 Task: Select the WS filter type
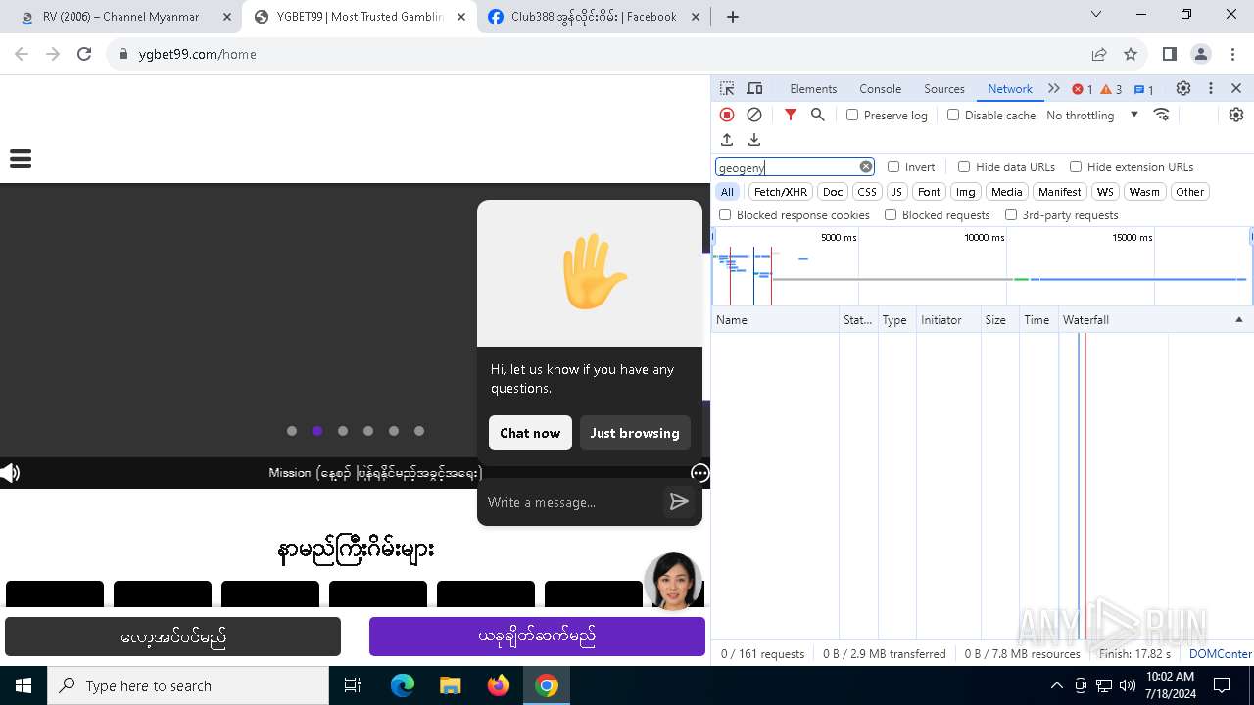pos(1105,192)
